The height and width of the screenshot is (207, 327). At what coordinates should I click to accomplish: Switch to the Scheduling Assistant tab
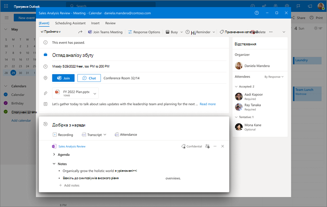coord(70,23)
